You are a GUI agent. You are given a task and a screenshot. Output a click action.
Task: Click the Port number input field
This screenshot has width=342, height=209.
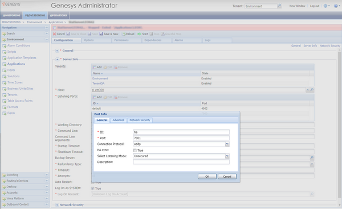(x=181, y=138)
